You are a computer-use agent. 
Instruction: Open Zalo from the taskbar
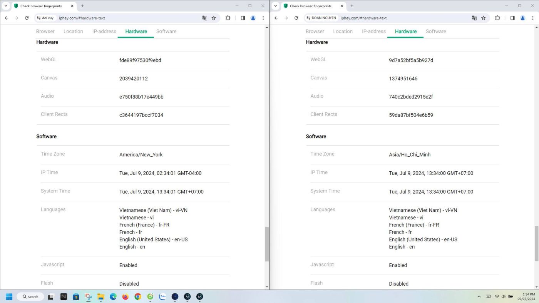tap(162, 296)
